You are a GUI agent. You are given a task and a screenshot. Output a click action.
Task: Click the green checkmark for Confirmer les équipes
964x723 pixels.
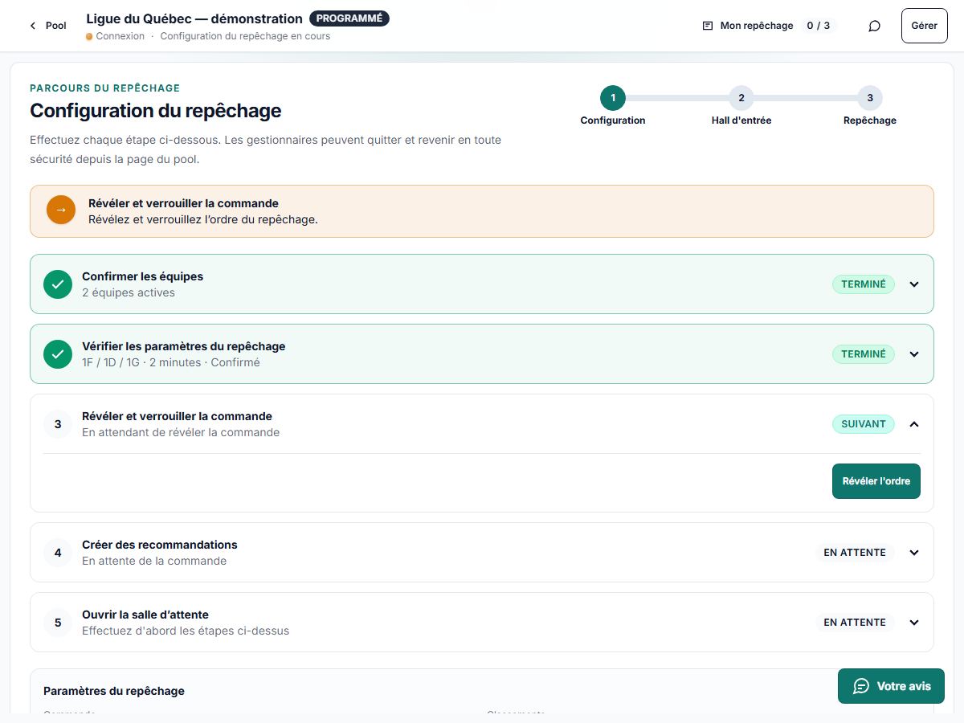tap(58, 284)
